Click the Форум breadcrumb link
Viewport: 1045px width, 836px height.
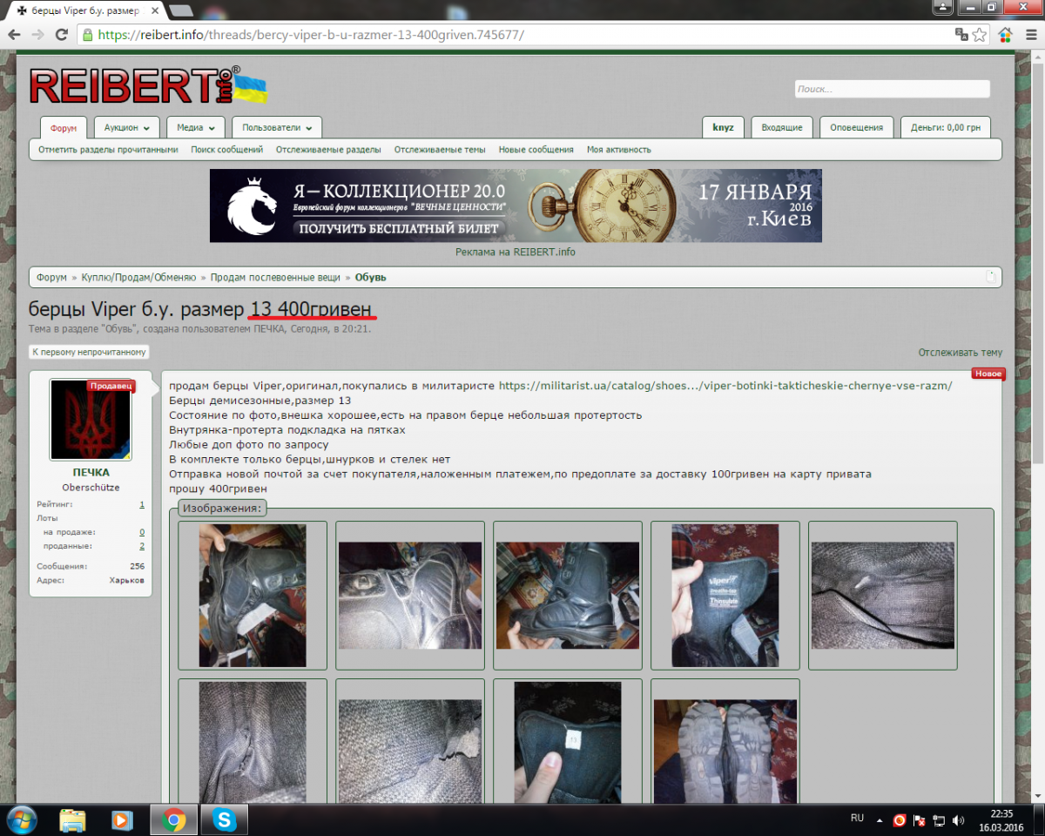click(51, 277)
